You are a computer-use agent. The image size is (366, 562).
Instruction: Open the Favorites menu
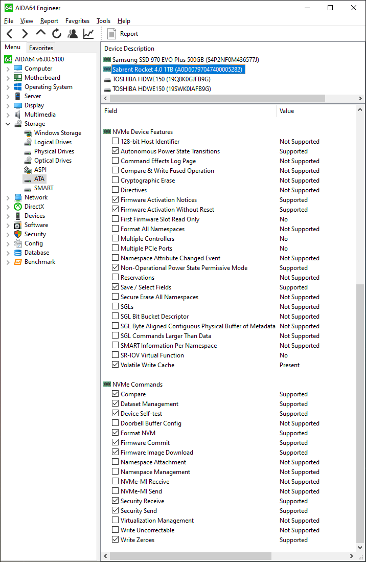tap(77, 21)
